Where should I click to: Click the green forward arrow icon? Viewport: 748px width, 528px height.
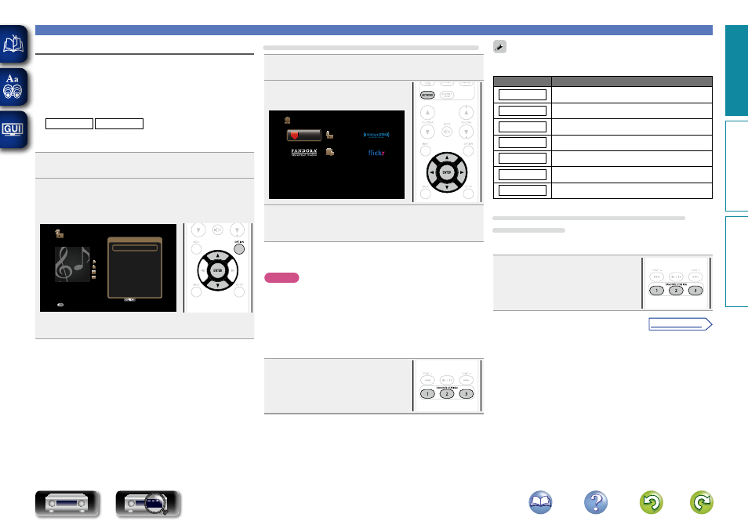[702, 502]
